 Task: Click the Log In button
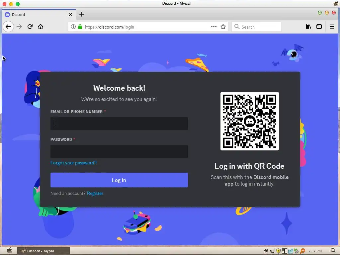pyautogui.click(x=119, y=180)
